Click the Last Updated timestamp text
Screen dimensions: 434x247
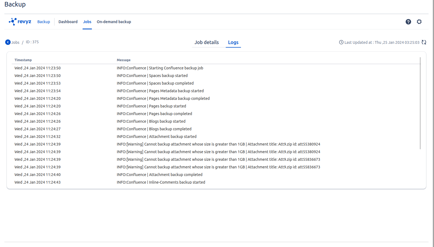(382, 42)
